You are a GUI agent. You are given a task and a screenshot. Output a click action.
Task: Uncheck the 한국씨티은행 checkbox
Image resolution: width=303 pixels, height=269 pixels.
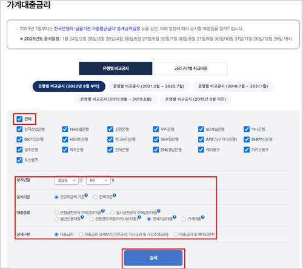tap(110, 139)
